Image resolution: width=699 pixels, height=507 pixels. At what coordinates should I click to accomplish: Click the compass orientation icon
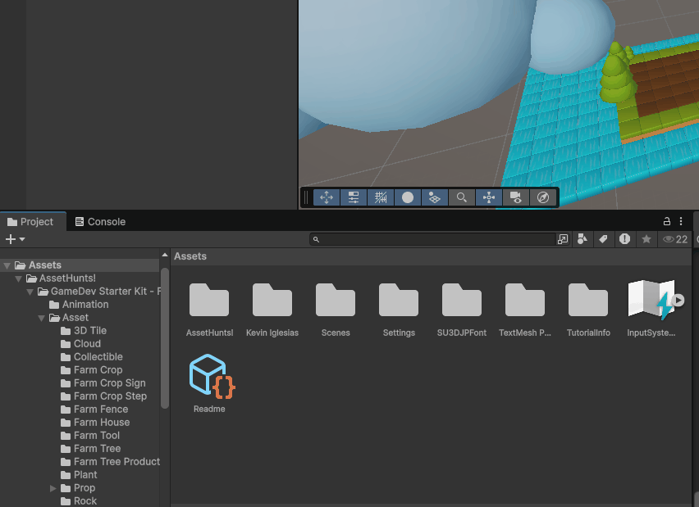[542, 197]
